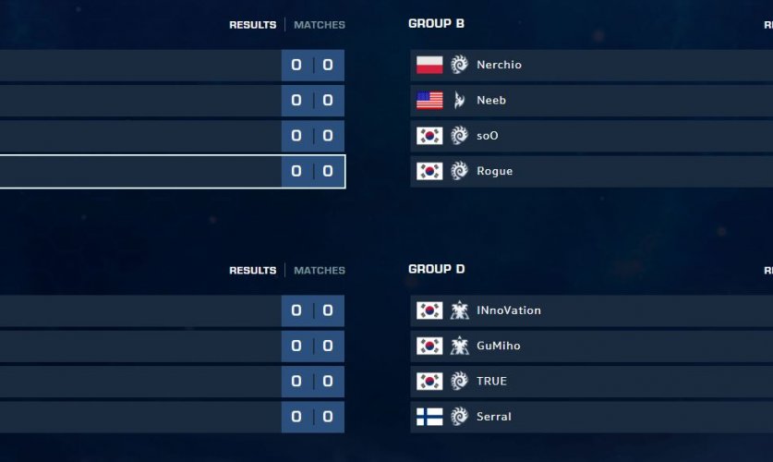This screenshot has height=462, width=773.
Task: Click the USA flag next to Neeb
Action: coord(429,100)
